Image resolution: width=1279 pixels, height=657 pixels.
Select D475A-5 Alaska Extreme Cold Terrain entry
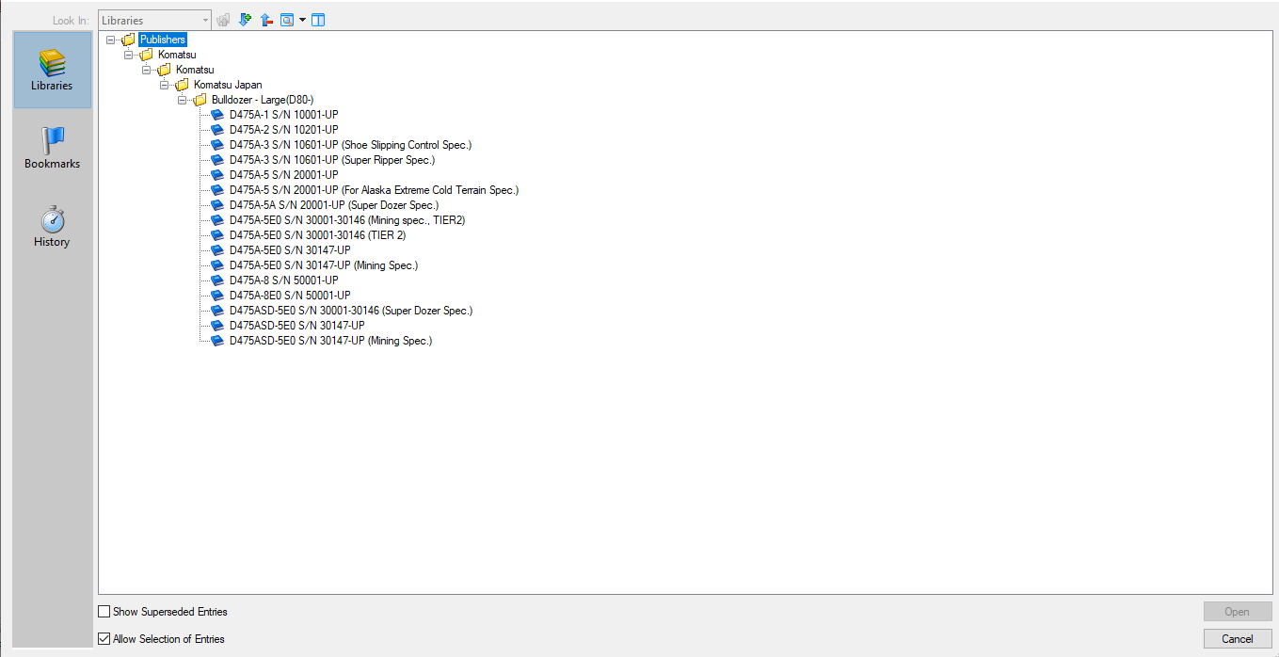click(374, 190)
